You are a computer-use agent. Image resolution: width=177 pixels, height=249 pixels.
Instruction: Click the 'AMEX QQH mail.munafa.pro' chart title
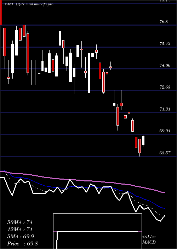pyautogui.click(x=29, y=4)
